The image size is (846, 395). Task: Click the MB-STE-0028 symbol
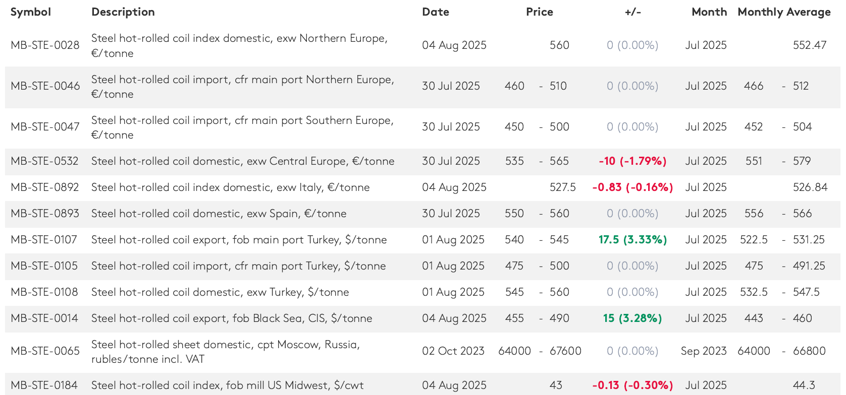pyautogui.click(x=45, y=45)
